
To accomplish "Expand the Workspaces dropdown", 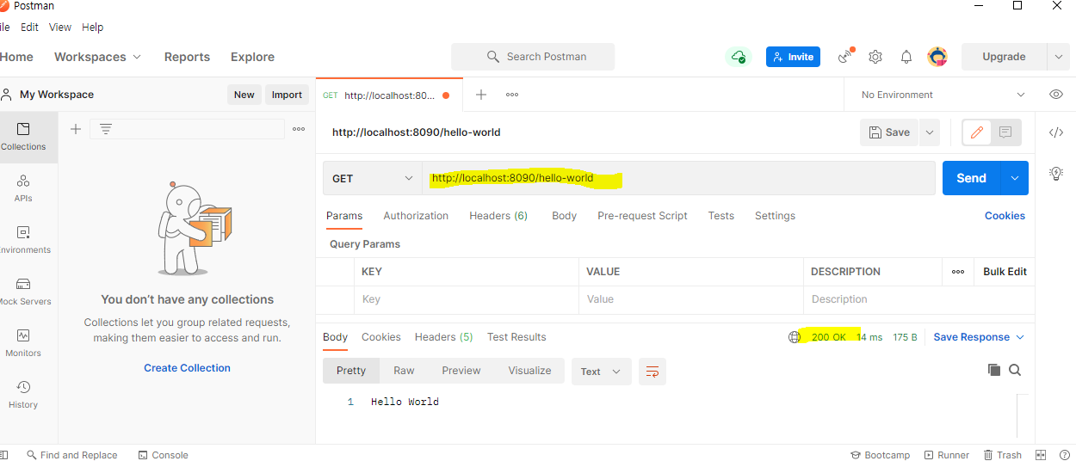I will (97, 57).
